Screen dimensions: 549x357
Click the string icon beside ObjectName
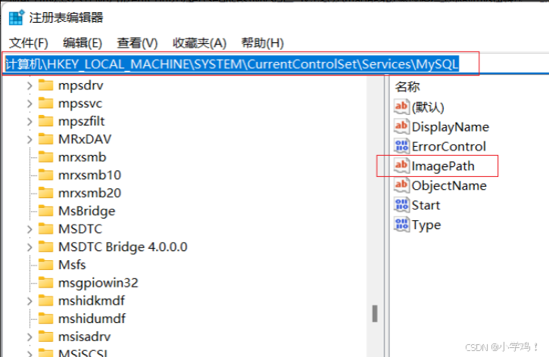(x=401, y=185)
